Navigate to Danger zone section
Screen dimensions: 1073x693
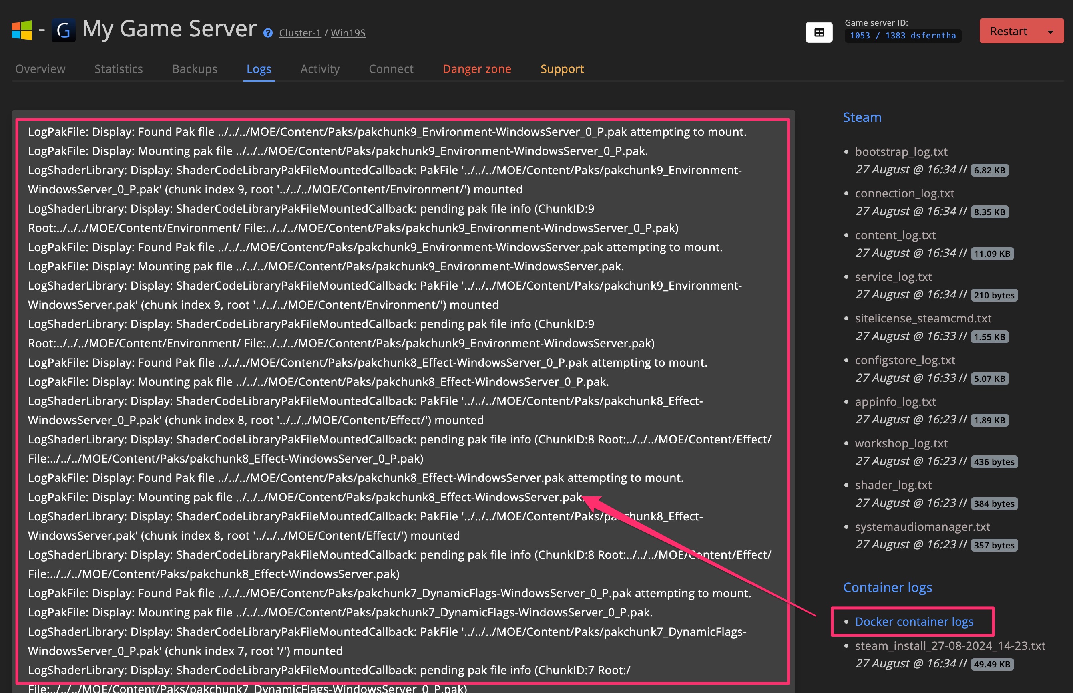476,69
